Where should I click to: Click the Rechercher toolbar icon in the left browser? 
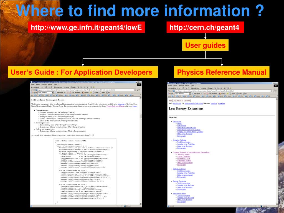point(58,87)
